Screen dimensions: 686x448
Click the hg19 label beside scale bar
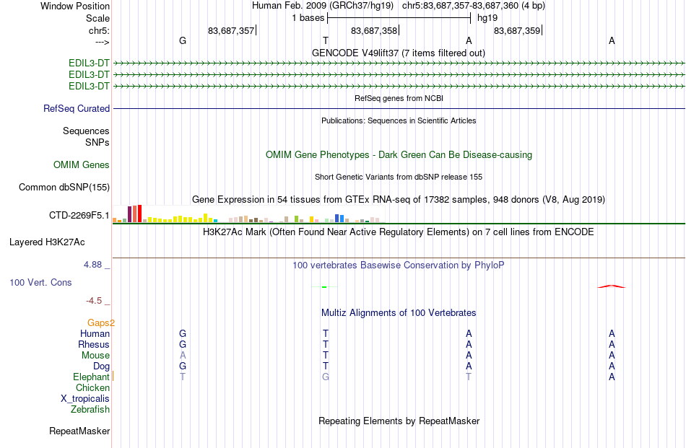487,18
